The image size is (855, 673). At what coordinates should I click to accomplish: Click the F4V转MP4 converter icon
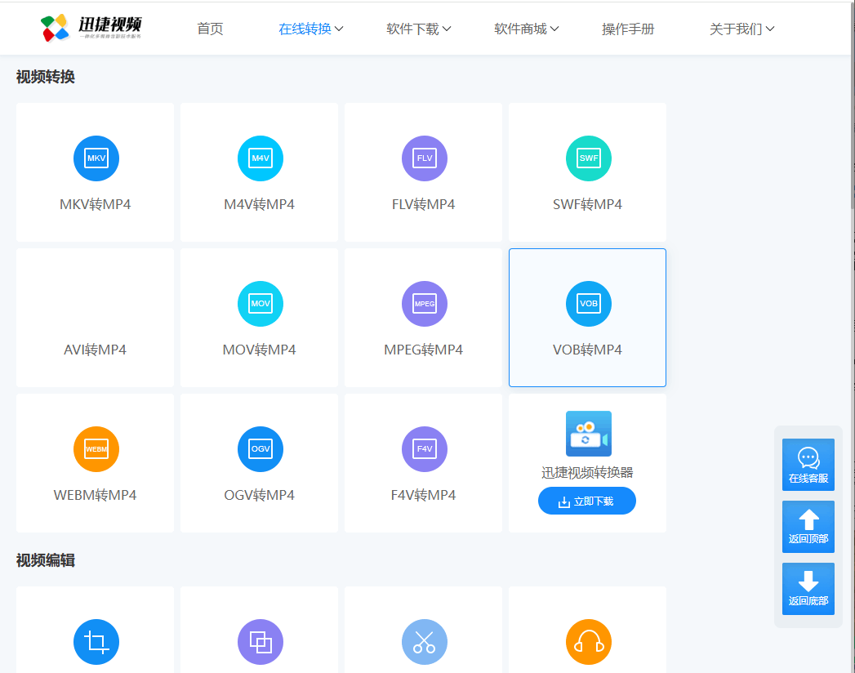(x=424, y=448)
